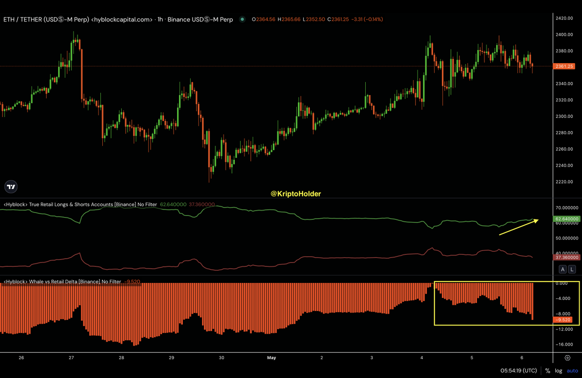Select Whale vs Retail Delta legend
Screen dimensions: 582x378
click(62, 281)
